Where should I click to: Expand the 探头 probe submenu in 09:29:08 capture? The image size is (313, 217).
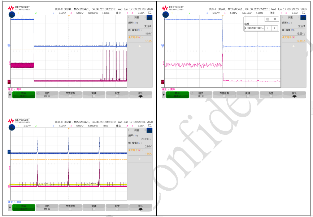point(141,95)
